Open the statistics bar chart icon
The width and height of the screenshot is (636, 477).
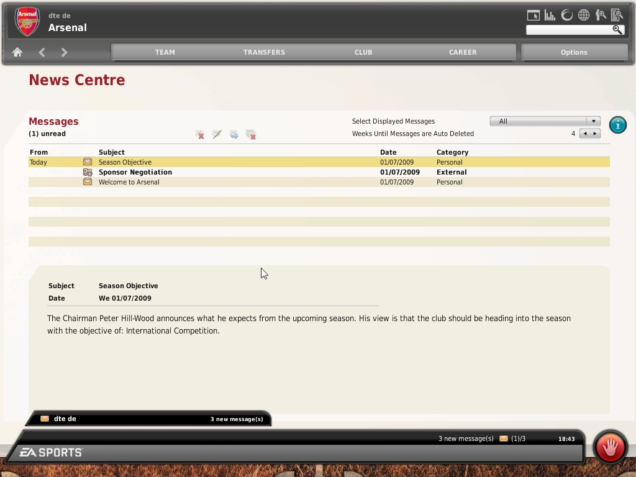(550, 16)
